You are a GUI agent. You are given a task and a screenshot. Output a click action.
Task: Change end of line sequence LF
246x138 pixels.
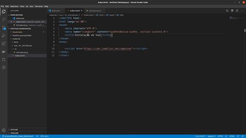226,136
